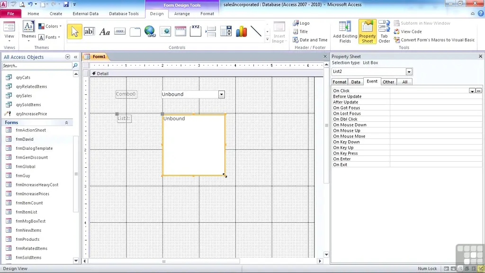This screenshot has width=485, height=273.
Task: Insert Date and Time
Action: pos(310,40)
